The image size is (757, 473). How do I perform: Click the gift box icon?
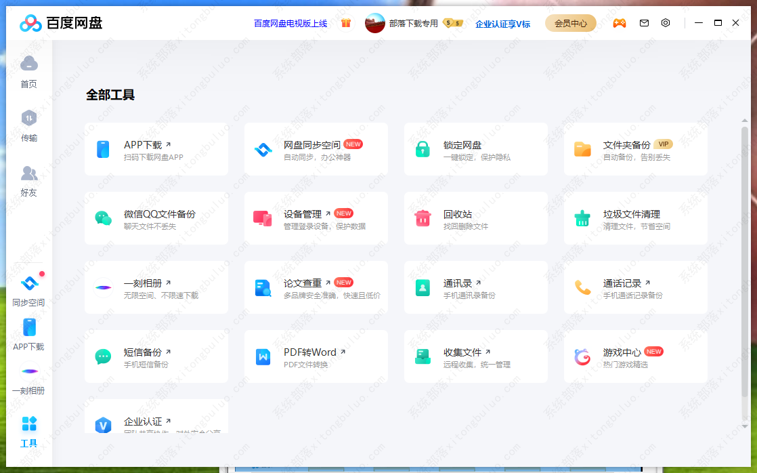click(x=346, y=23)
